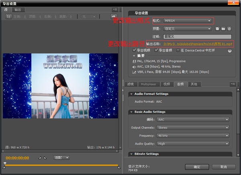Screen dimensions: 241x175
Task: Collapse Audio Format Settings section
Action: [x=131, y=94]
